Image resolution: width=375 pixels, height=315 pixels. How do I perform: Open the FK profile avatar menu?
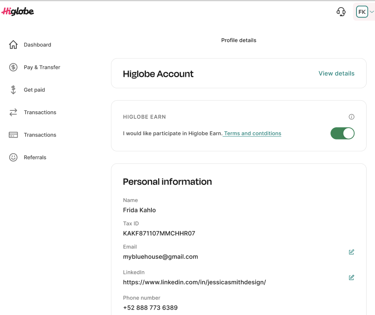(362, 12)
